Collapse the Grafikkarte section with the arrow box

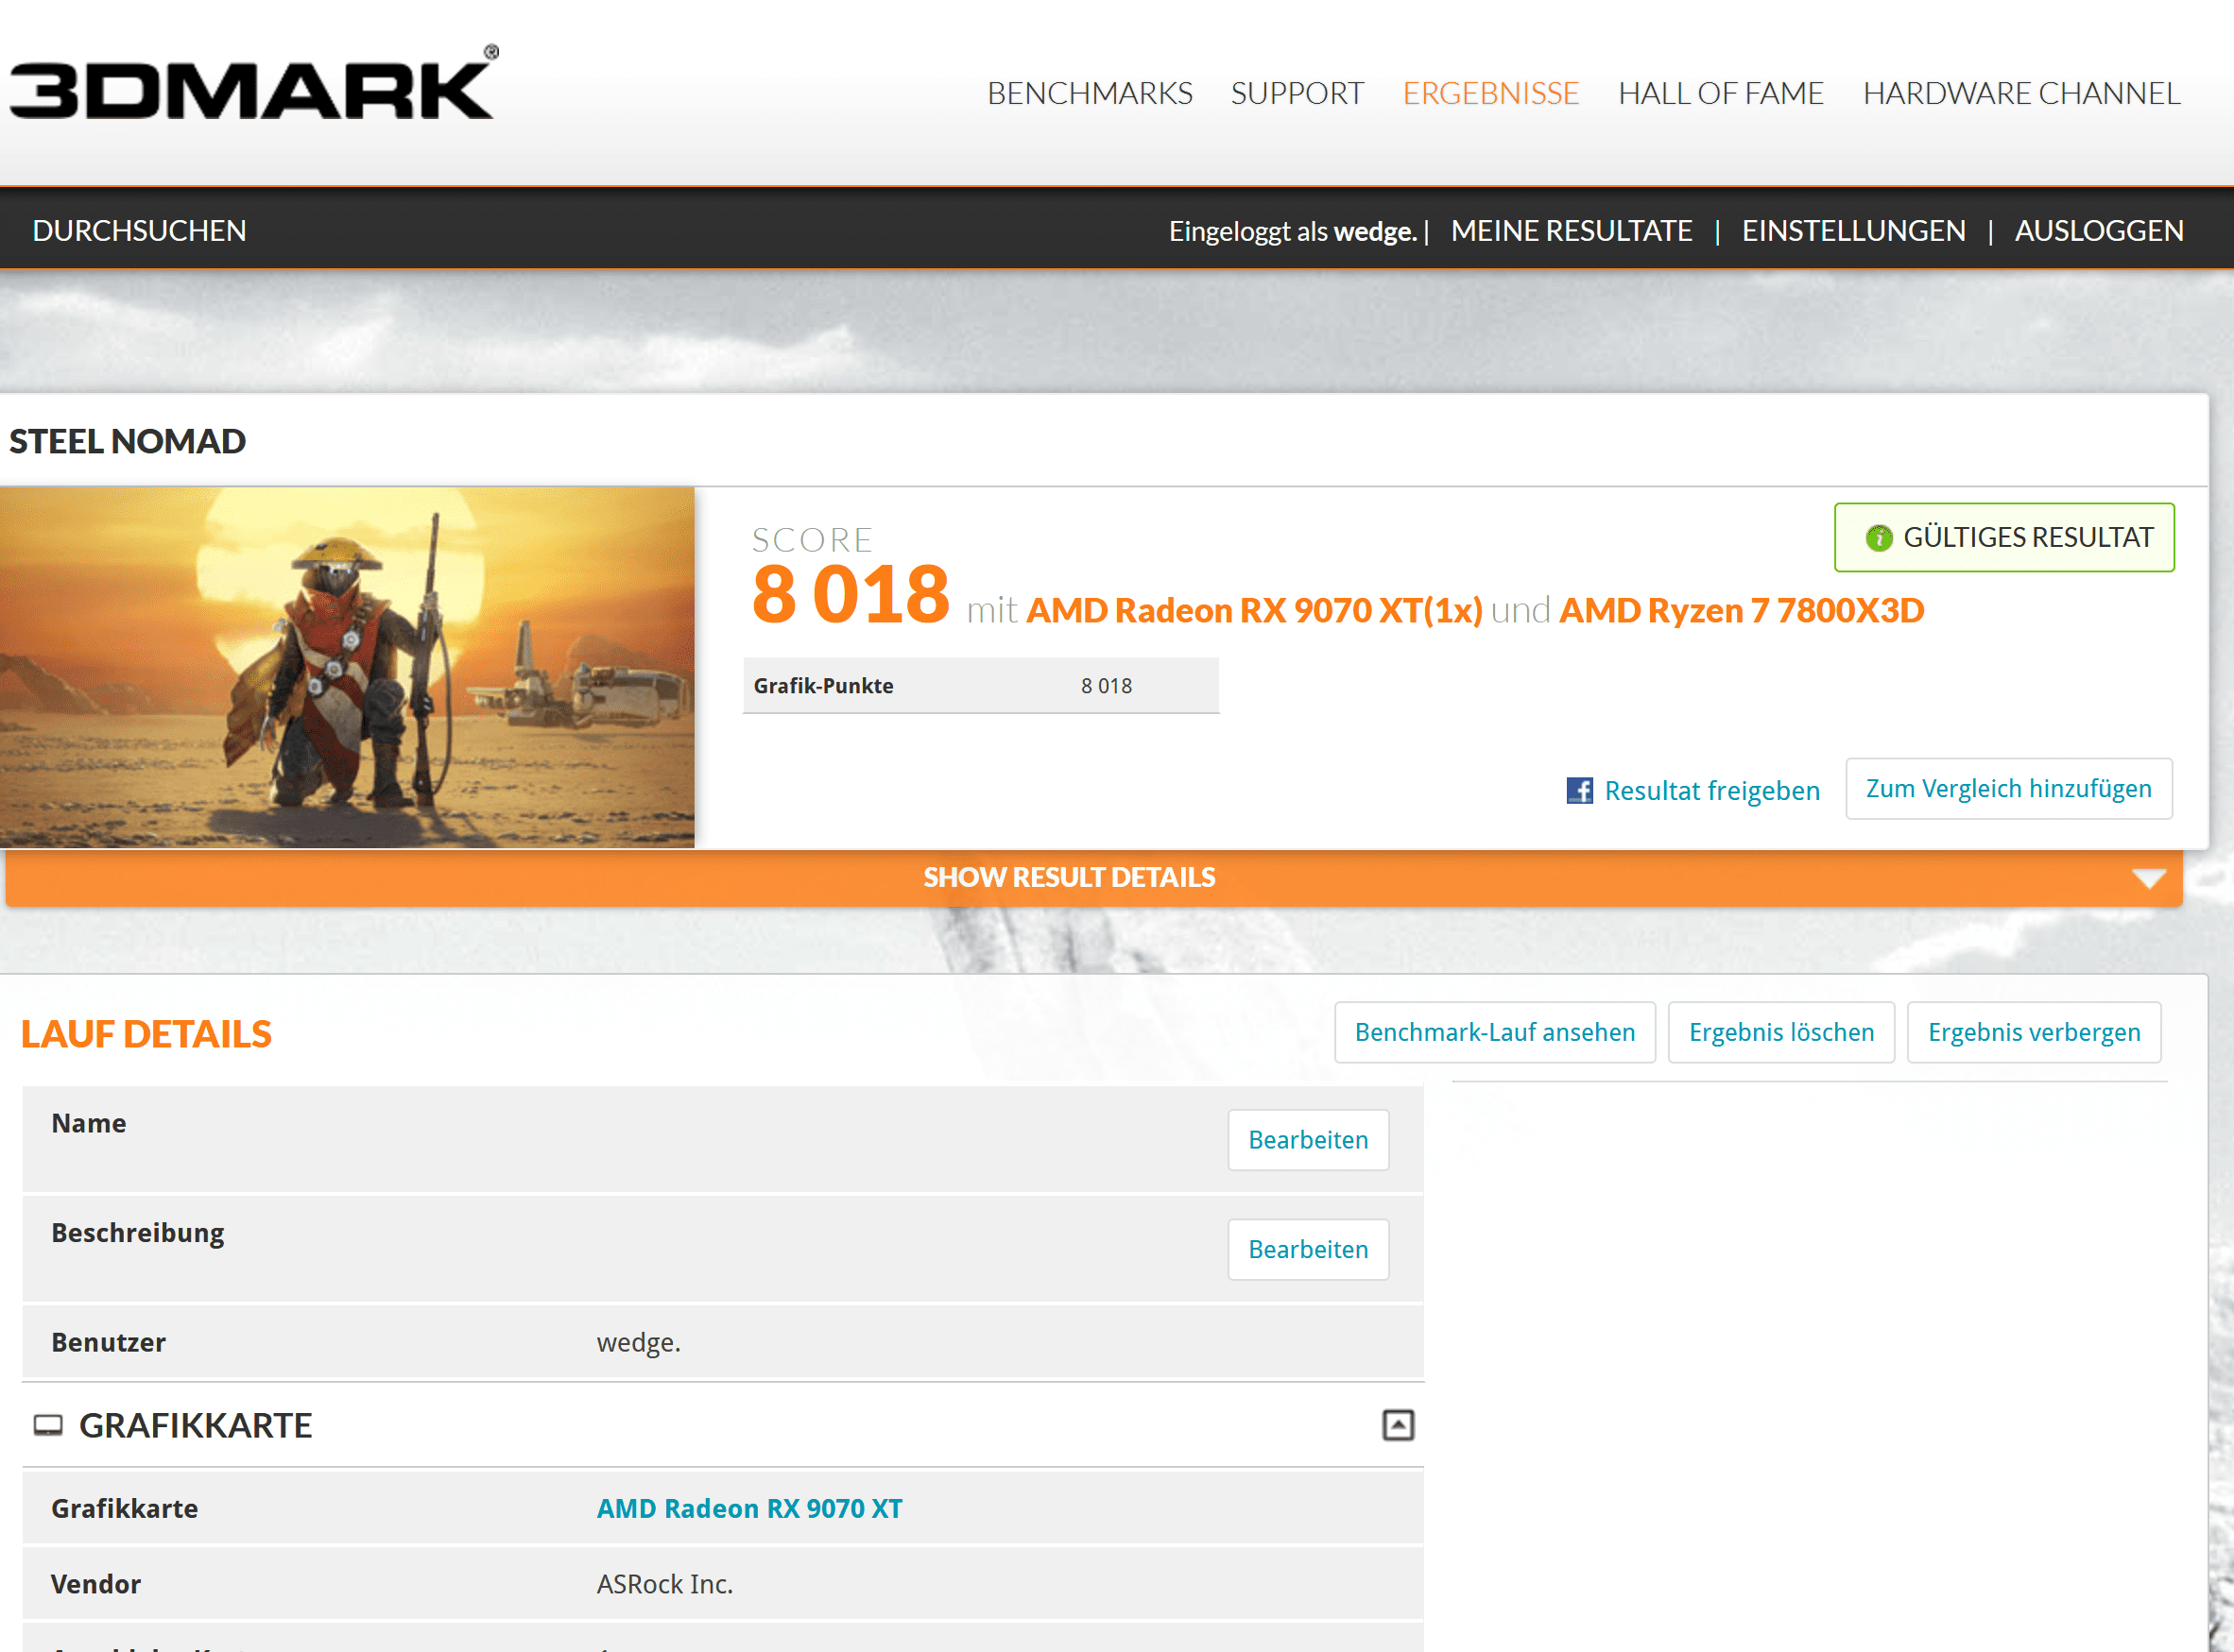[1397, 1424]
